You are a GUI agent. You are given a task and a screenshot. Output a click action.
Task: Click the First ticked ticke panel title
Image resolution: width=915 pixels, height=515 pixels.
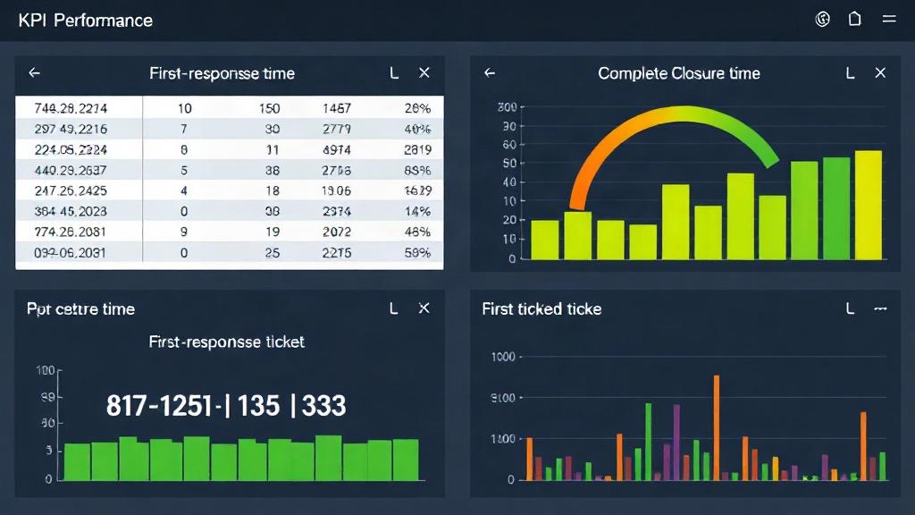(x=541, y=308)
